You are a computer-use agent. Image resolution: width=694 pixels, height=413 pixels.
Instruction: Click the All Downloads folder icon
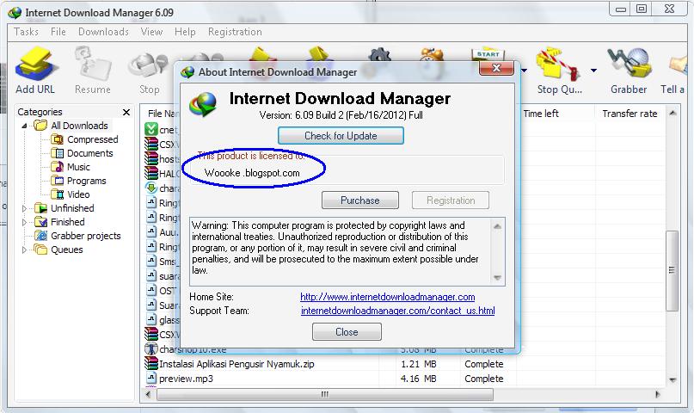(40, 126)
